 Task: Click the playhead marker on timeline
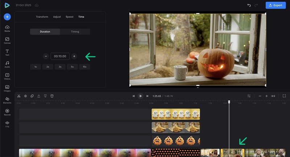coord(229,102)
